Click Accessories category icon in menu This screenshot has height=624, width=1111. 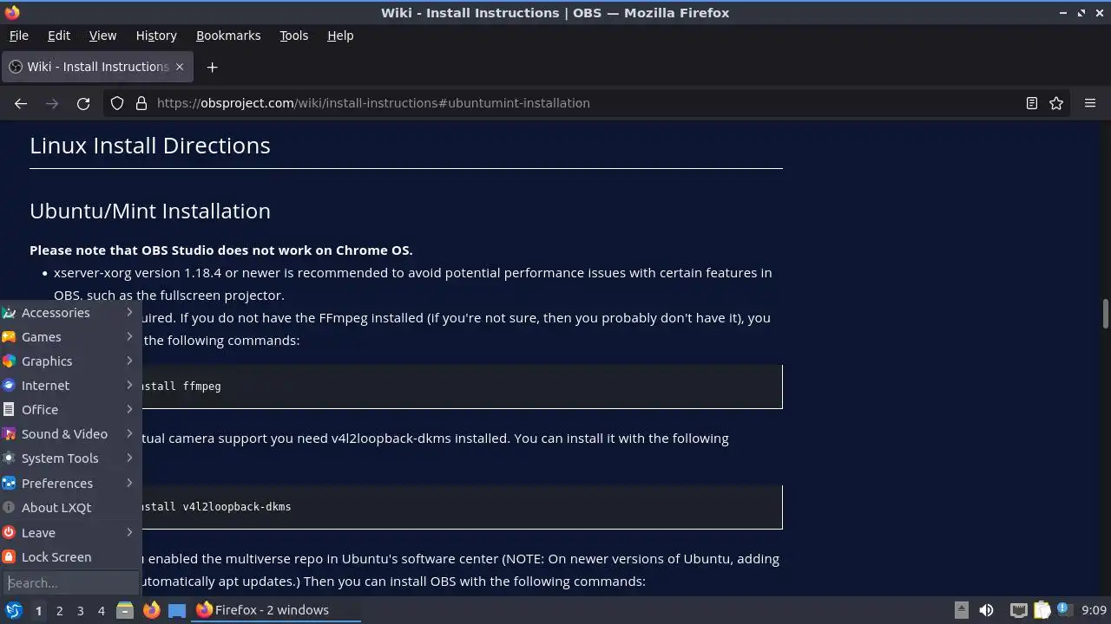click(9, 313)
